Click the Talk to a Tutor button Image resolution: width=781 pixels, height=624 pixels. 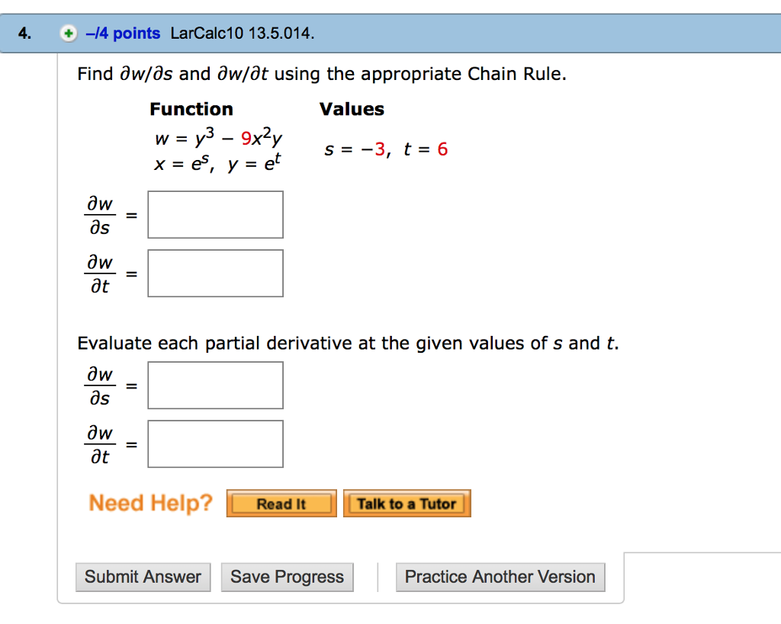[x=407, y=503]
